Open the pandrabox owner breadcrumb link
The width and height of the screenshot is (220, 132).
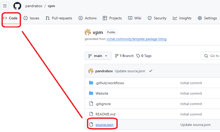34,6
